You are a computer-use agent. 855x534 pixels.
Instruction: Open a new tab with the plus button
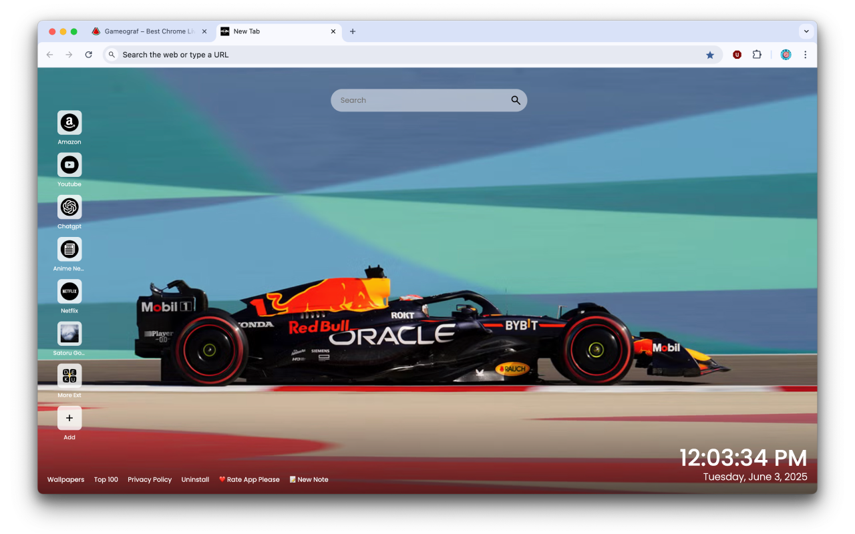353,31
